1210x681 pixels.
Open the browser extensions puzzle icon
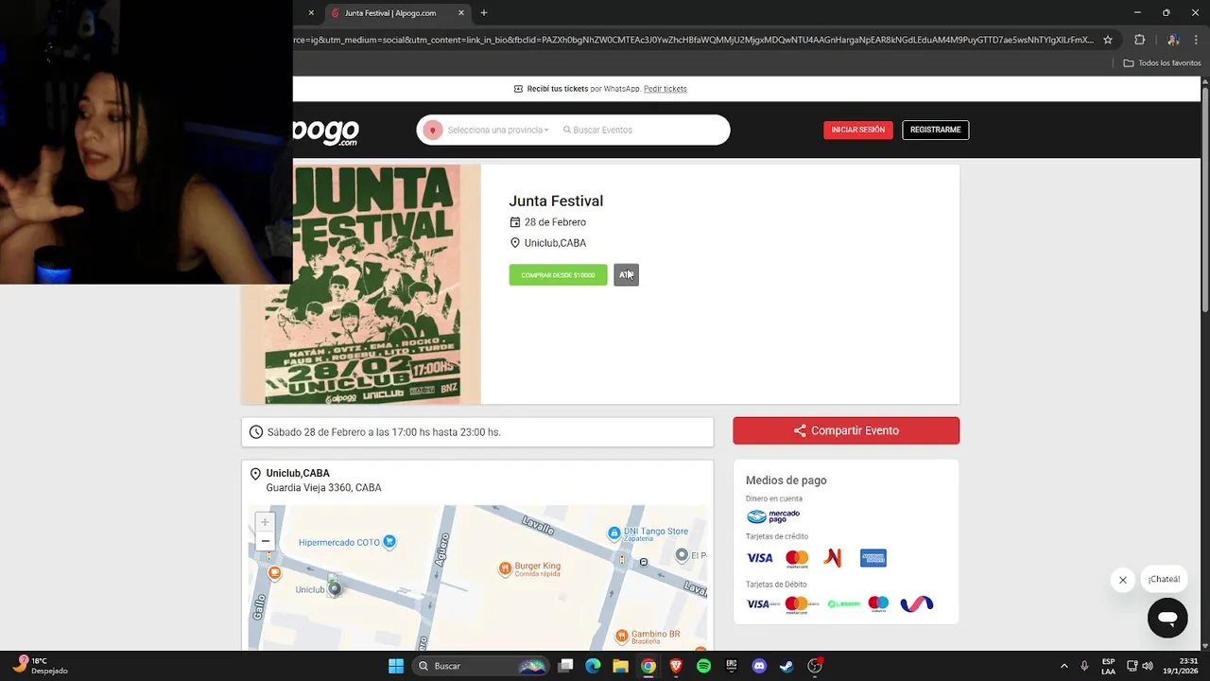(1139, 40)
